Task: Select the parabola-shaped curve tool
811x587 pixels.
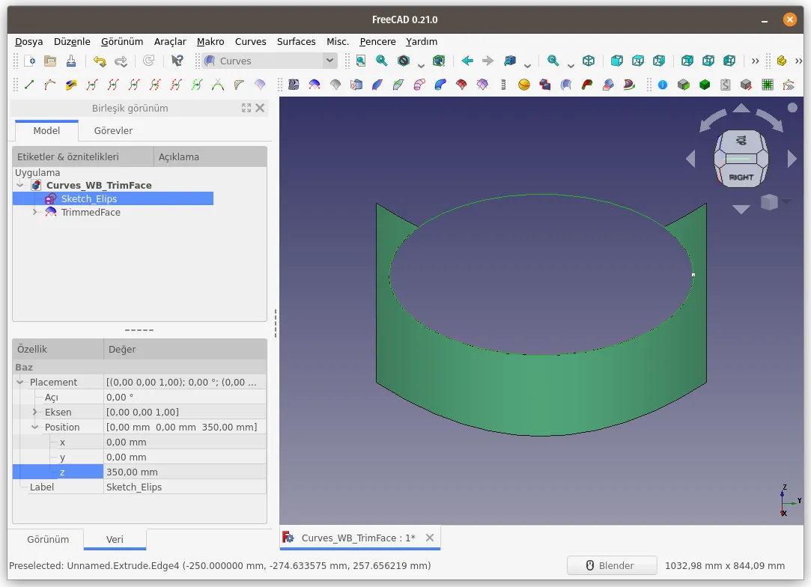Action: pyautogui.click(x=218, y=85)
